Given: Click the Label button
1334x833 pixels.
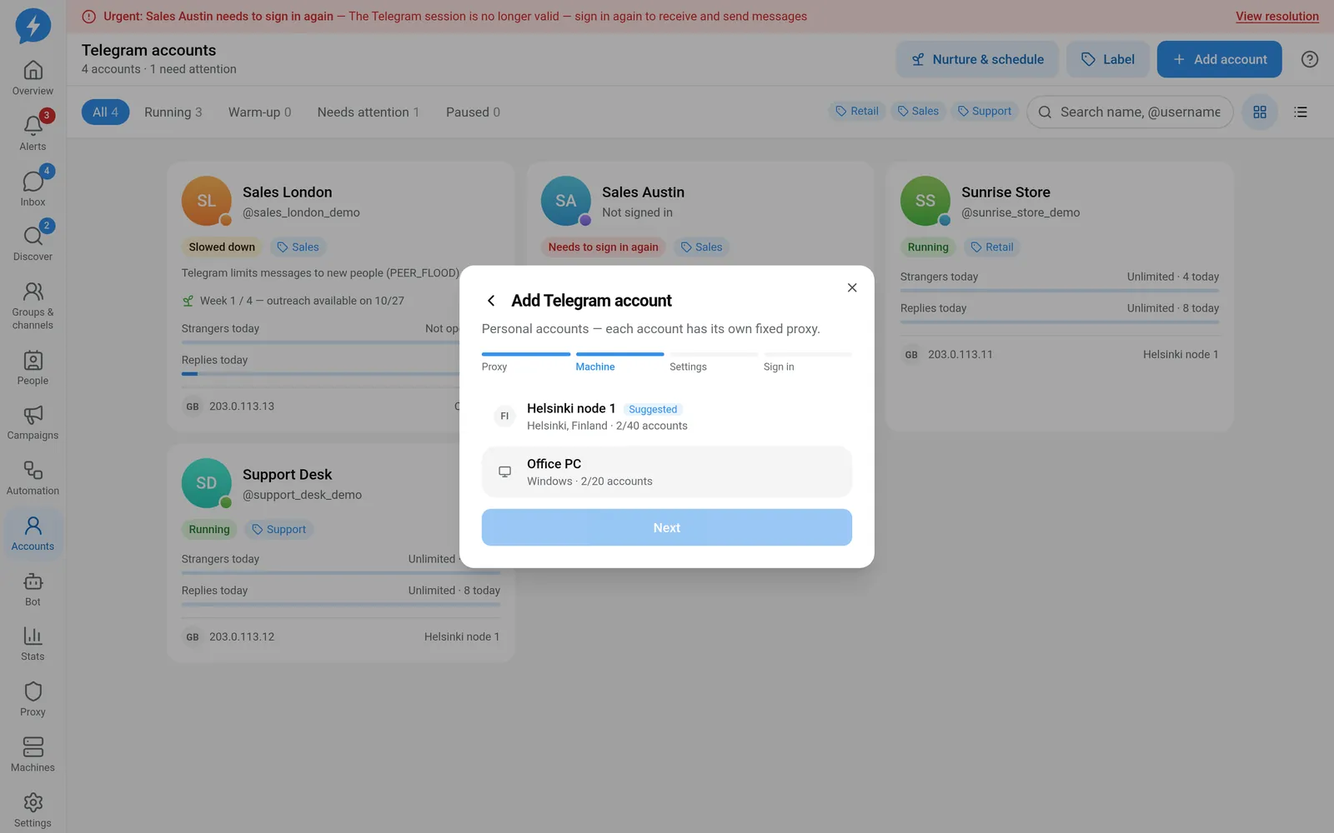Looking at the screenshot, I should pos(1107,59).
